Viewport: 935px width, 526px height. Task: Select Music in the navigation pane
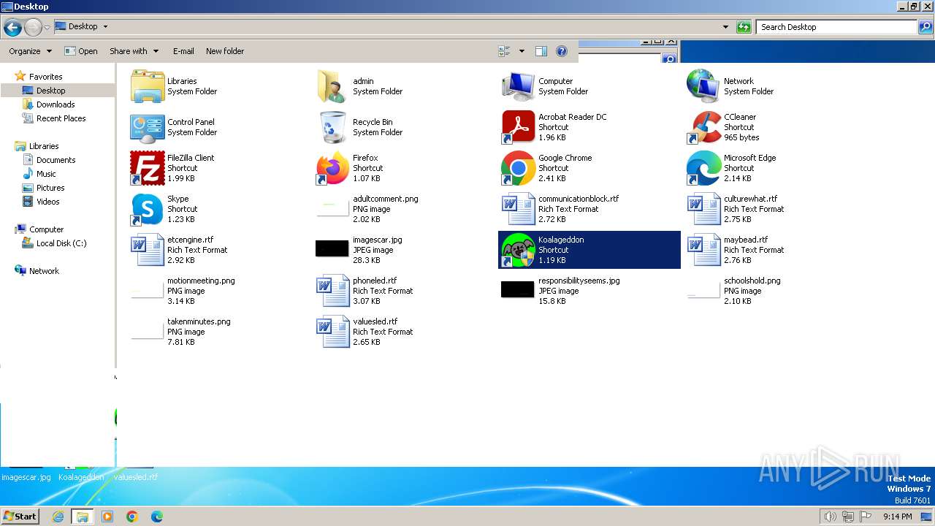pos(46,174)
